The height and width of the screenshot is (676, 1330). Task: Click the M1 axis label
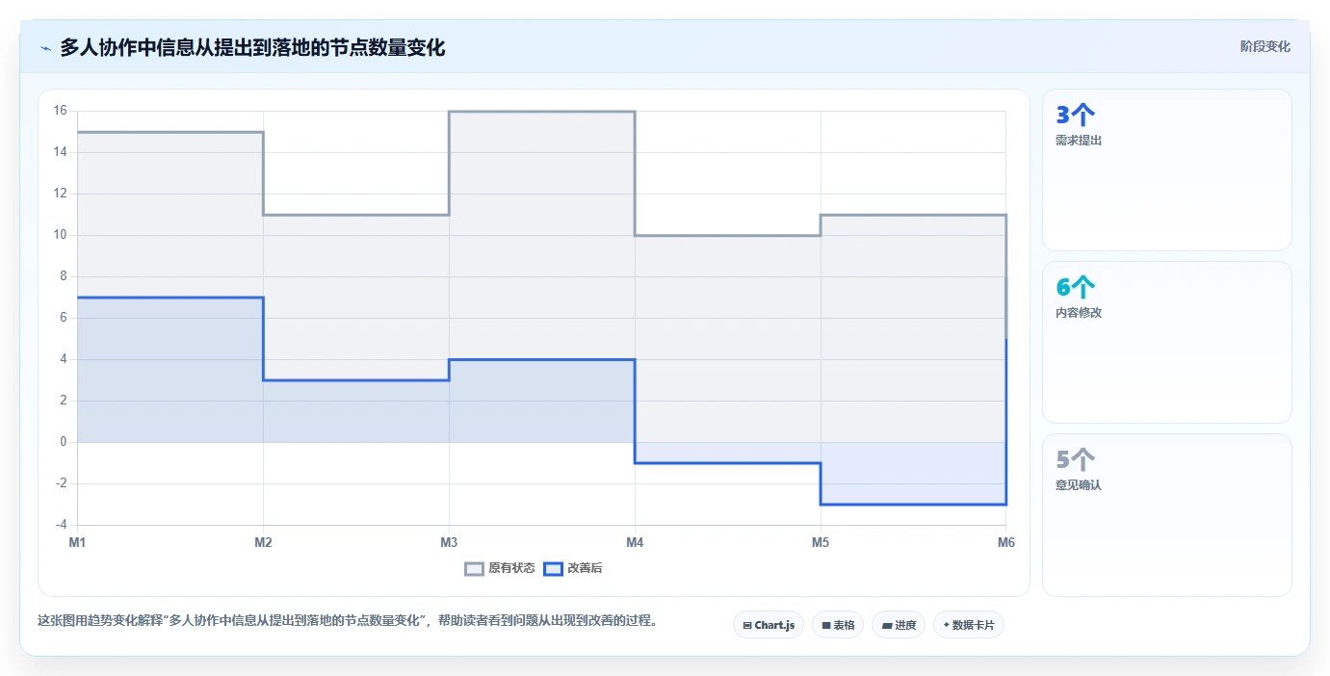[77, 542]
